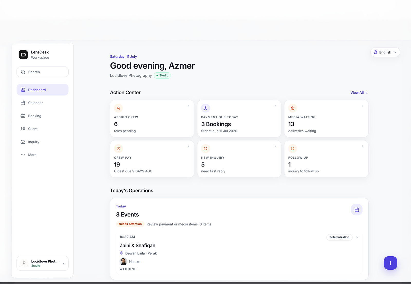Viewport: 411px width, 284px height.
Task: Click the '3 Events' heading
Action: (127, 214)
